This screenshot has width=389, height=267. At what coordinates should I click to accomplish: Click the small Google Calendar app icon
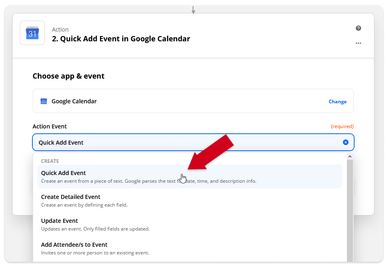click(x=44, y=101)
